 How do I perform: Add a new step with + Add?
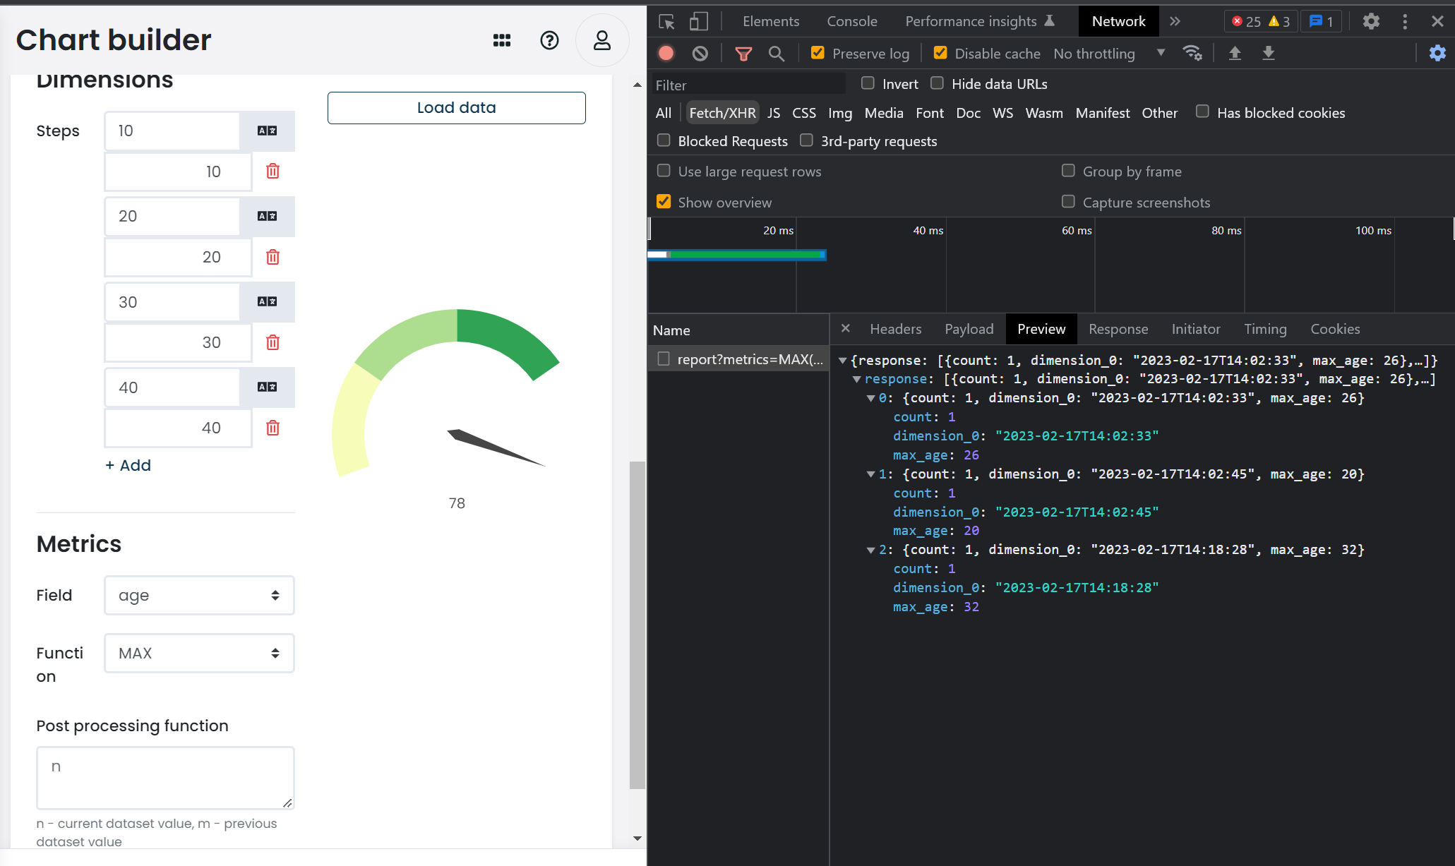pos(128,465)
